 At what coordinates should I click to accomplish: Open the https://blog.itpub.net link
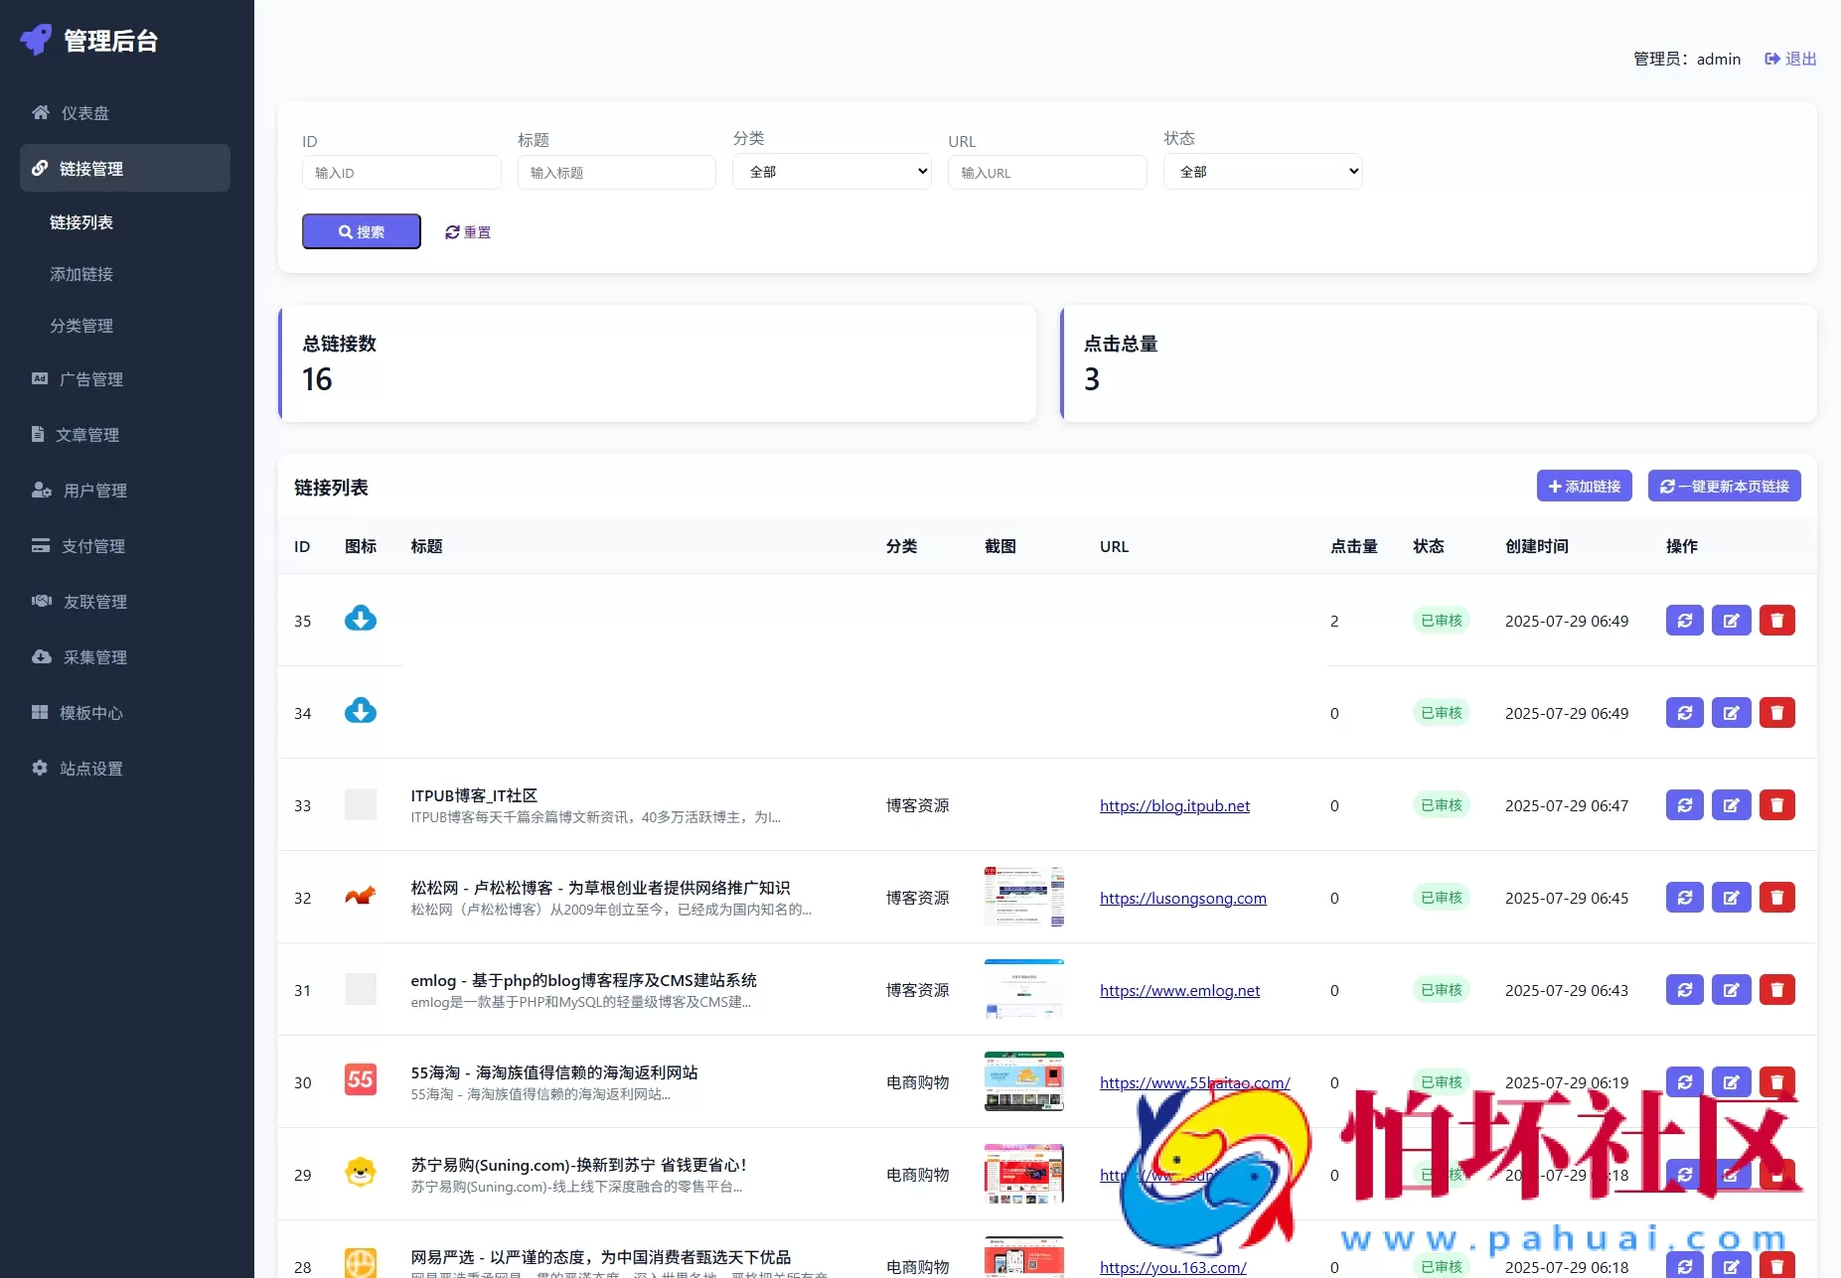pos(1173,805)
